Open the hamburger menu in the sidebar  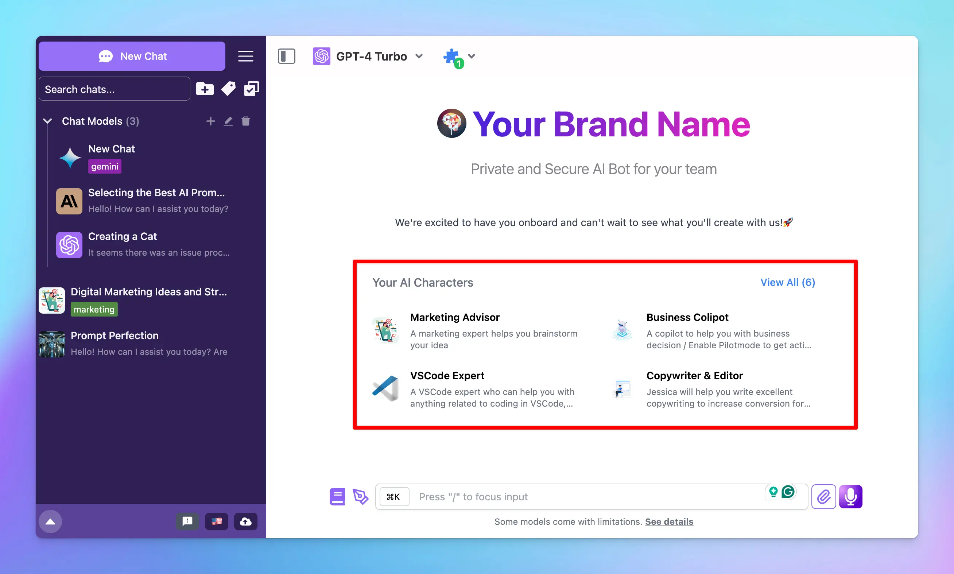click(x=245, y=56)
